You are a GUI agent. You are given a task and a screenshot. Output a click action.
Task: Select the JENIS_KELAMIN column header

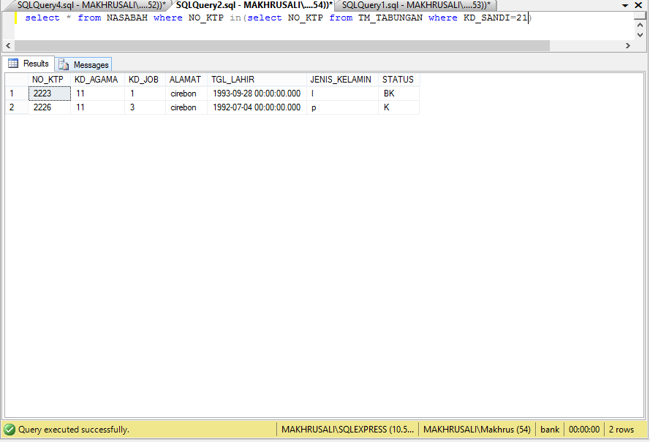[342, 80]
